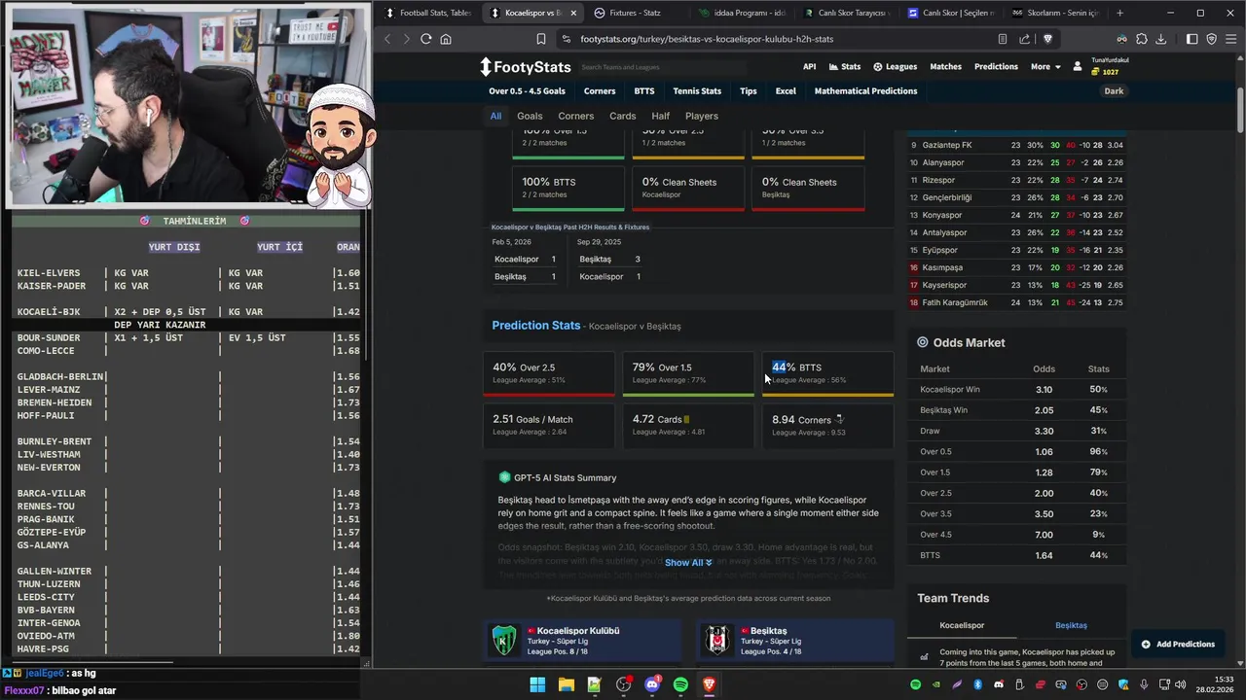Viewport: 1246px width, 700px height.
Task: Open Bluetooth tray icon
Action: coord(978,685)
